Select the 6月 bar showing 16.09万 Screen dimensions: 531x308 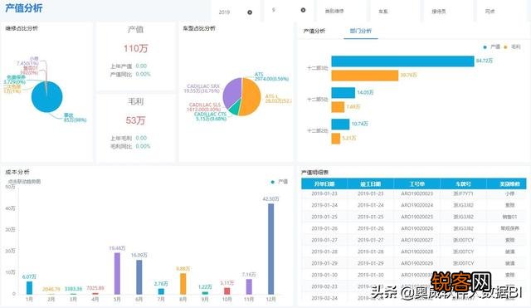pos(139,276)
